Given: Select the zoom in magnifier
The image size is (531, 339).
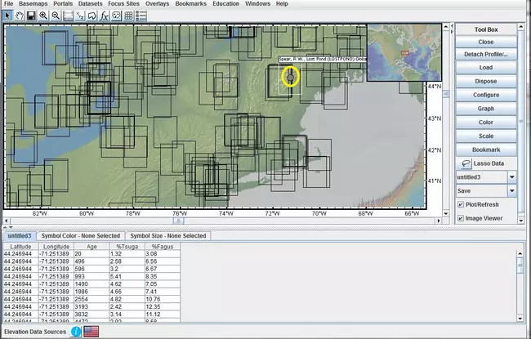Looking at the screenshot, I should (44, 16).
